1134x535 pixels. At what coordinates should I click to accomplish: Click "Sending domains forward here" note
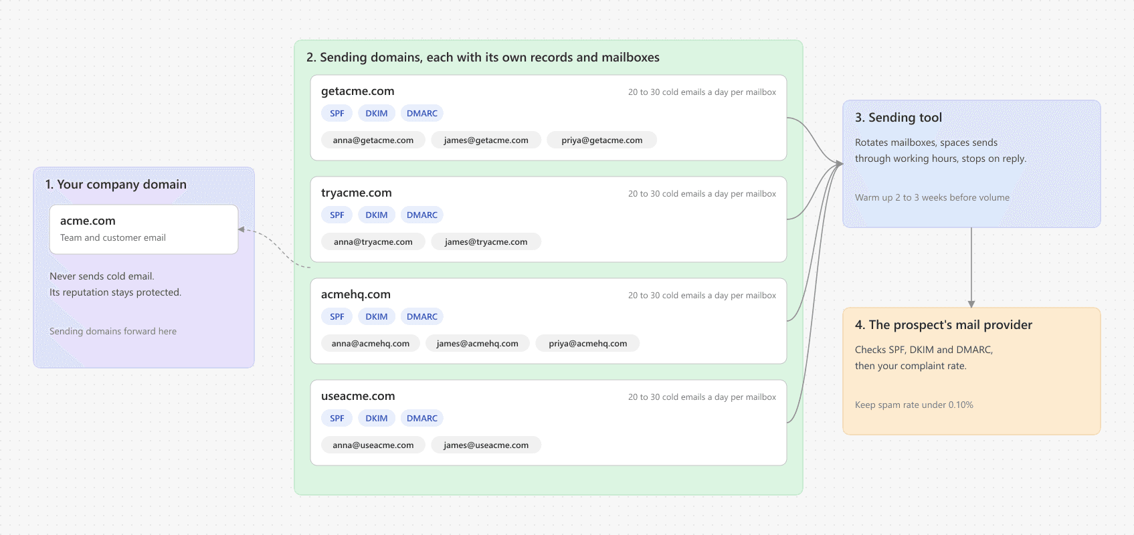tap(113, 331)
